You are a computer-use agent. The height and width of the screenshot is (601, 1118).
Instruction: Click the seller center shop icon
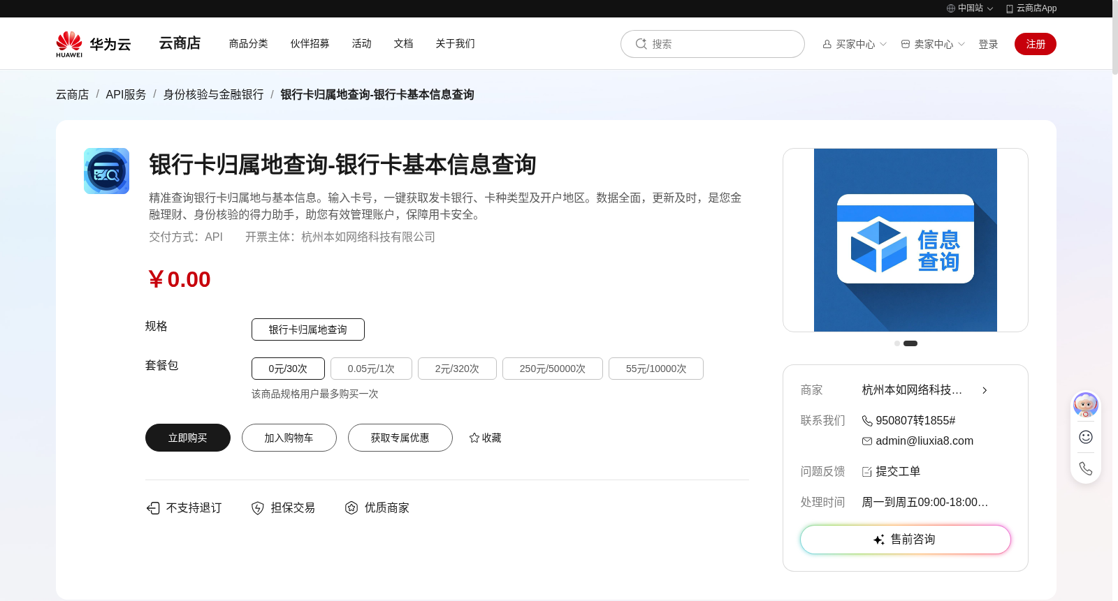click(906, 44)
